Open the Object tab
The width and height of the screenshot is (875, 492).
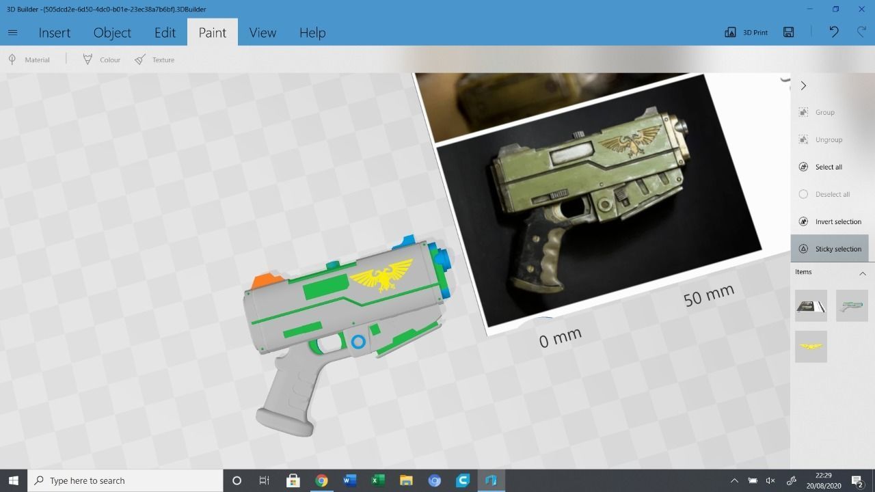pyautogui.click(x=112, y=33)
